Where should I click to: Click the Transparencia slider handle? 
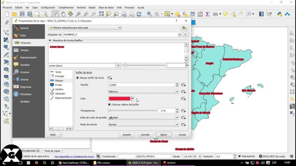[x=109, y=111]
